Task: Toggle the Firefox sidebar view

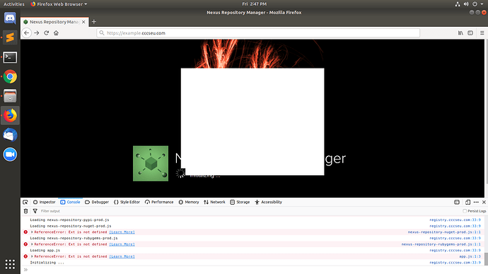Action: [470, 33]
